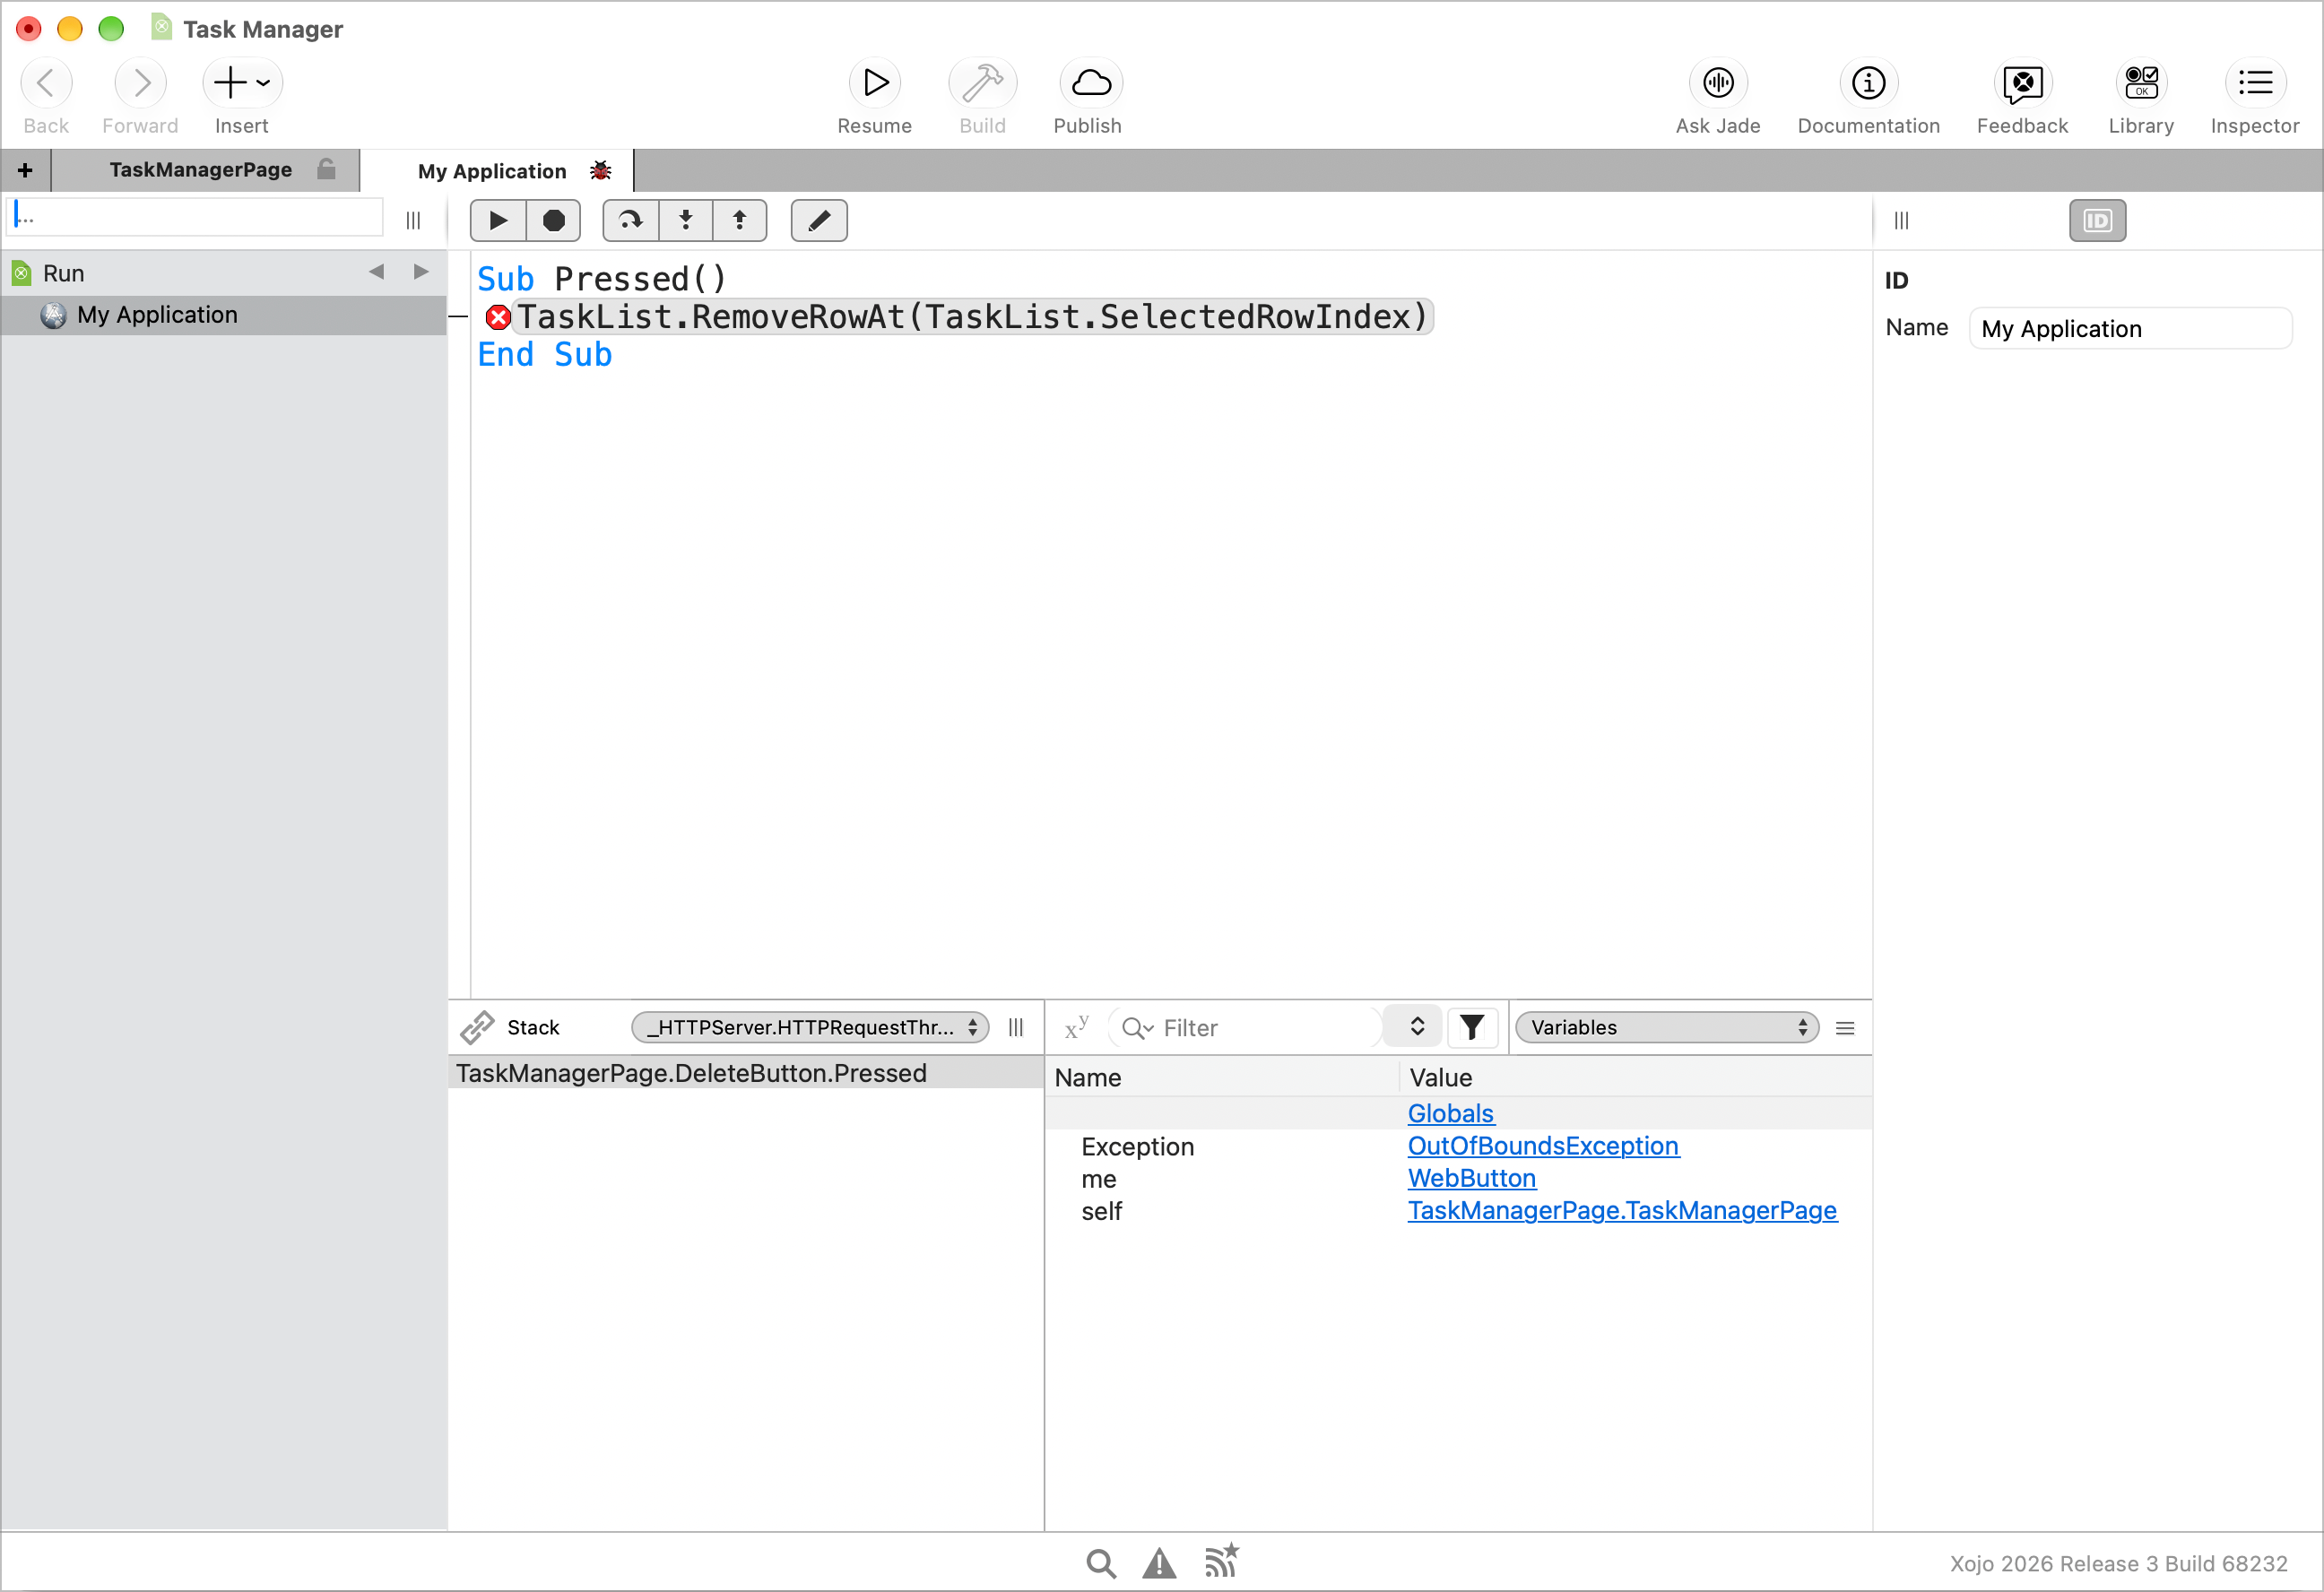2324x1592 pixels.
Task: Select the My Application debug tab
Action: point(497,171)
